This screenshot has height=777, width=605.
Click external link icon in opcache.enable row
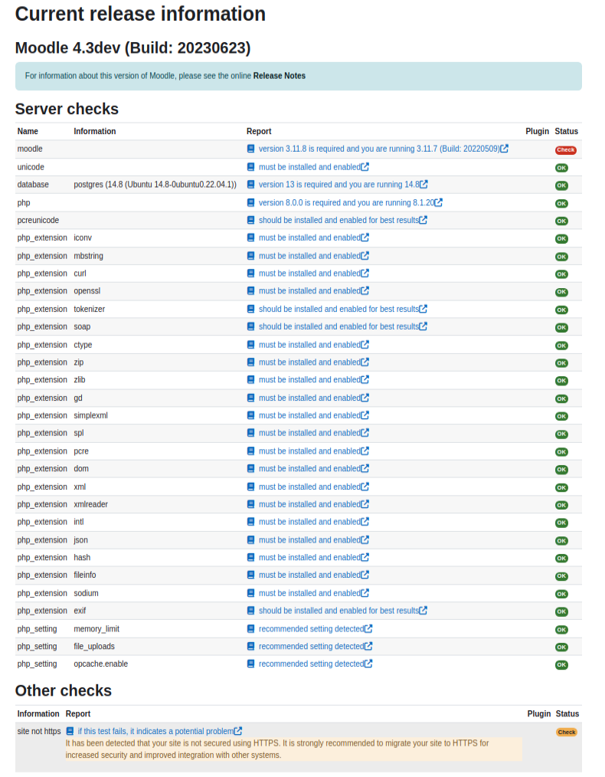[x=368, y=664]
